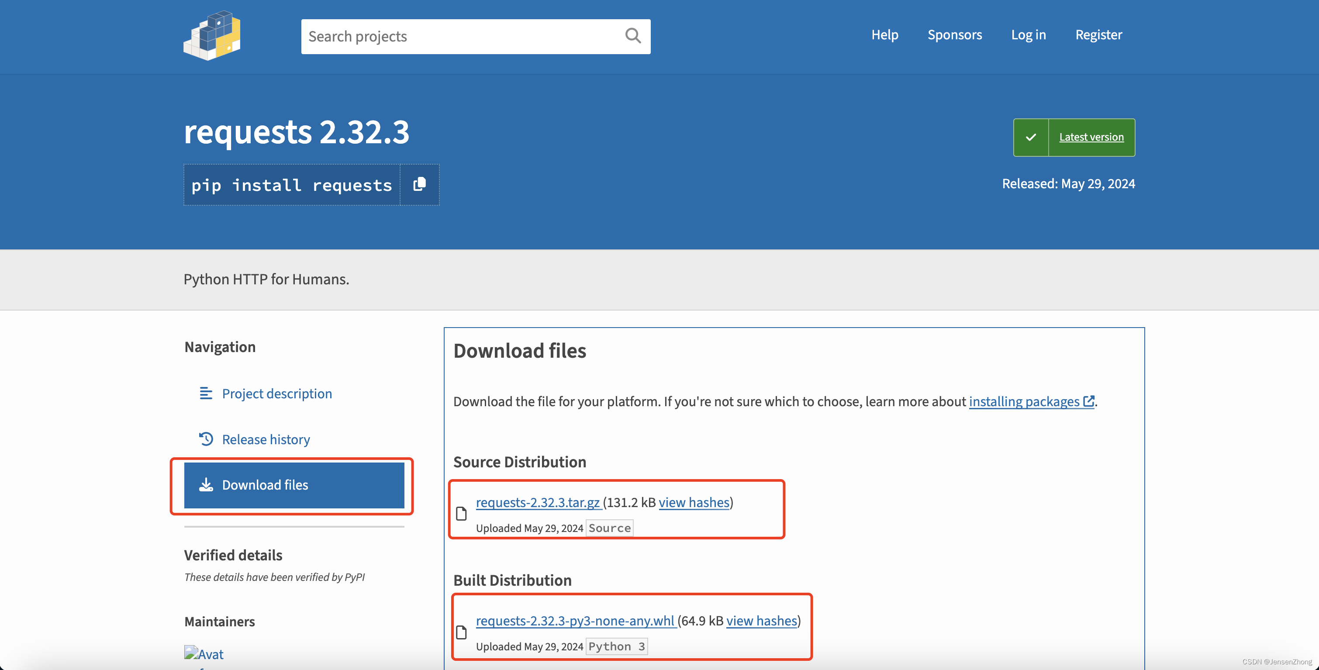Click the Project description list icon
1319x670 pixels.
(x=206, y=394)
